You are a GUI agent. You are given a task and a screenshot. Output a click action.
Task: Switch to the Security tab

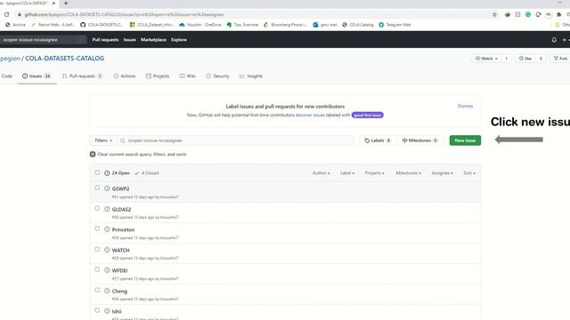tap(217, 76)
